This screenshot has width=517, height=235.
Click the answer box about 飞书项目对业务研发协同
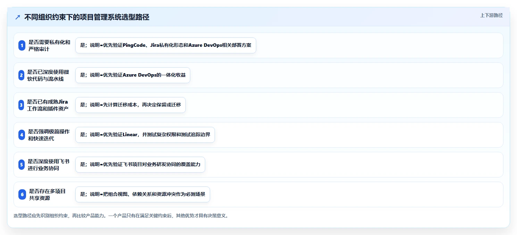pos(140,165)
